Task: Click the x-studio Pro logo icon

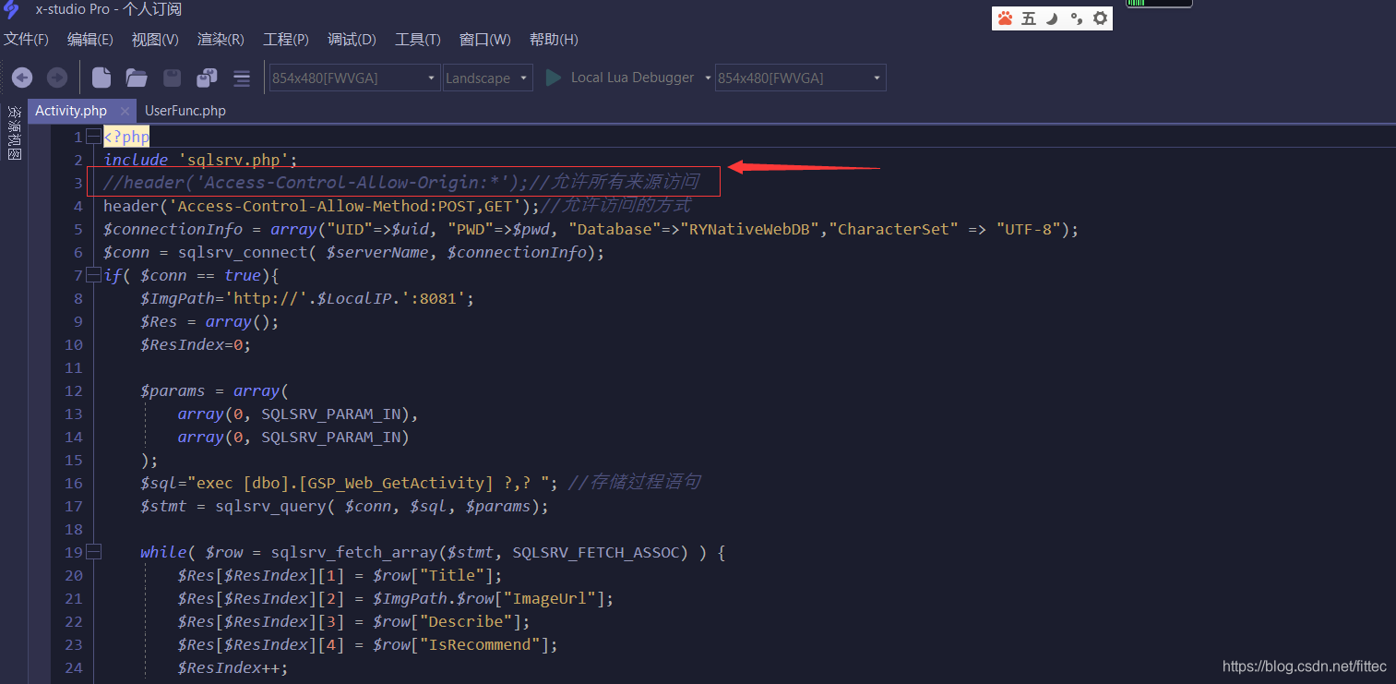Action: tap(11, 10)
